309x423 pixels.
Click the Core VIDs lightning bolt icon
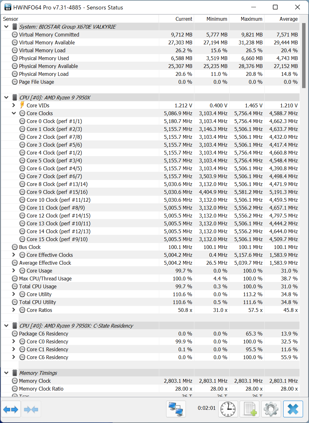click(22, 105)
